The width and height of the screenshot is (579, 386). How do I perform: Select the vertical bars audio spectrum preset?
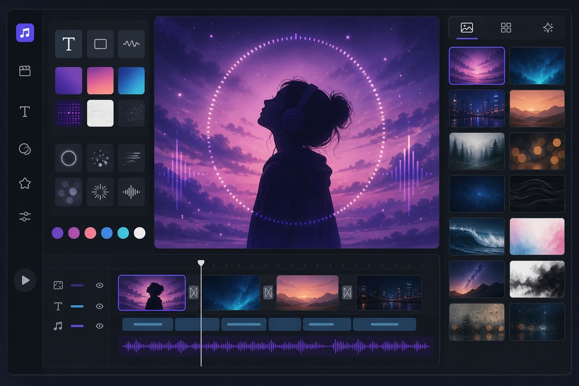(x=131, y=192)
